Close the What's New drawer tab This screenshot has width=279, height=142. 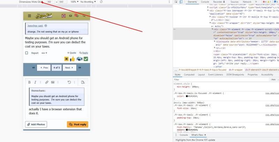pos(205,135)
